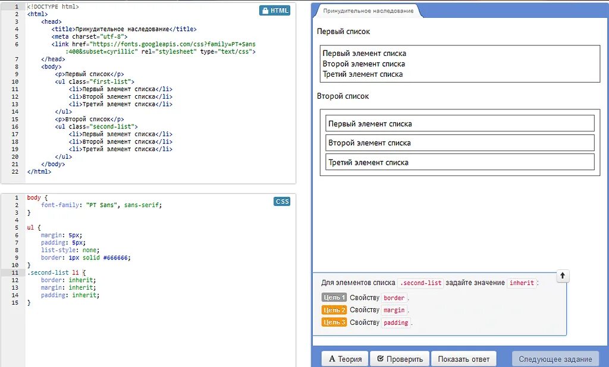Click the closing </html> line
The height and width of the screenshot is (367, 609).
pos(39,172)
